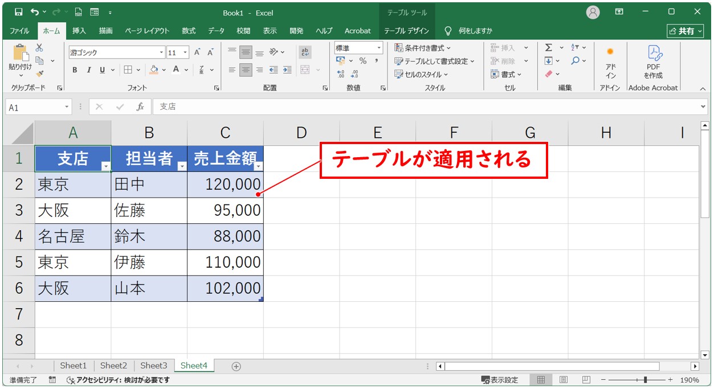Click the Save icon in quick access toolbar
Image resolution: width=714 pixels, height=389 pixels.
point(18,12)
